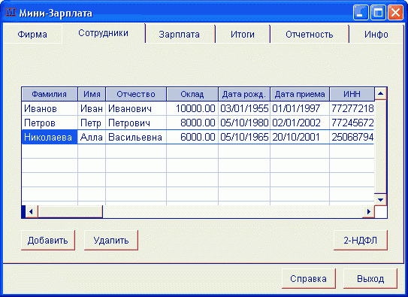
Task: Click the patronymic cell Иванович
Action: point(136,108)
